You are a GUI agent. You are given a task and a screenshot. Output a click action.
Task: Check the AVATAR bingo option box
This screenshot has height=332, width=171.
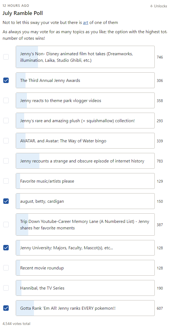pos(6,141)
